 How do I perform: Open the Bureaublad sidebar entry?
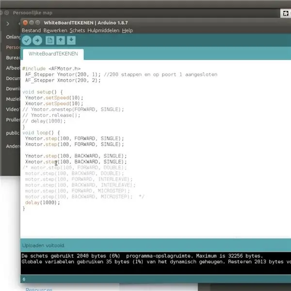(13, 58)
